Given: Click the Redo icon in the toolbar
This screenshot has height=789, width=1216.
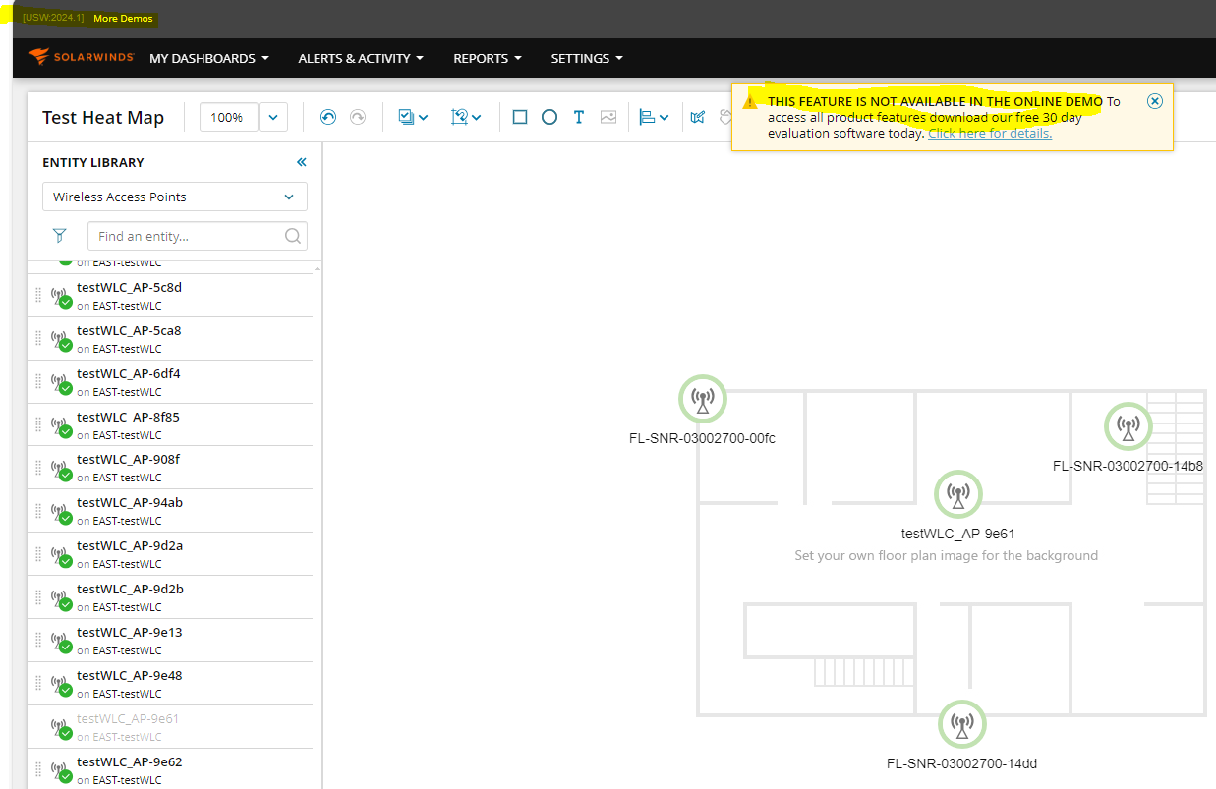Looking at the screenshot, I should 358,117.
